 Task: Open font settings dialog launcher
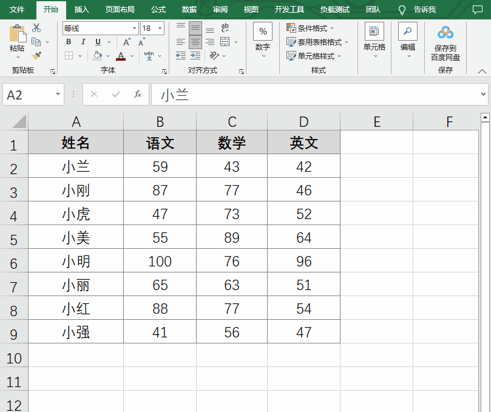[164, 72]
